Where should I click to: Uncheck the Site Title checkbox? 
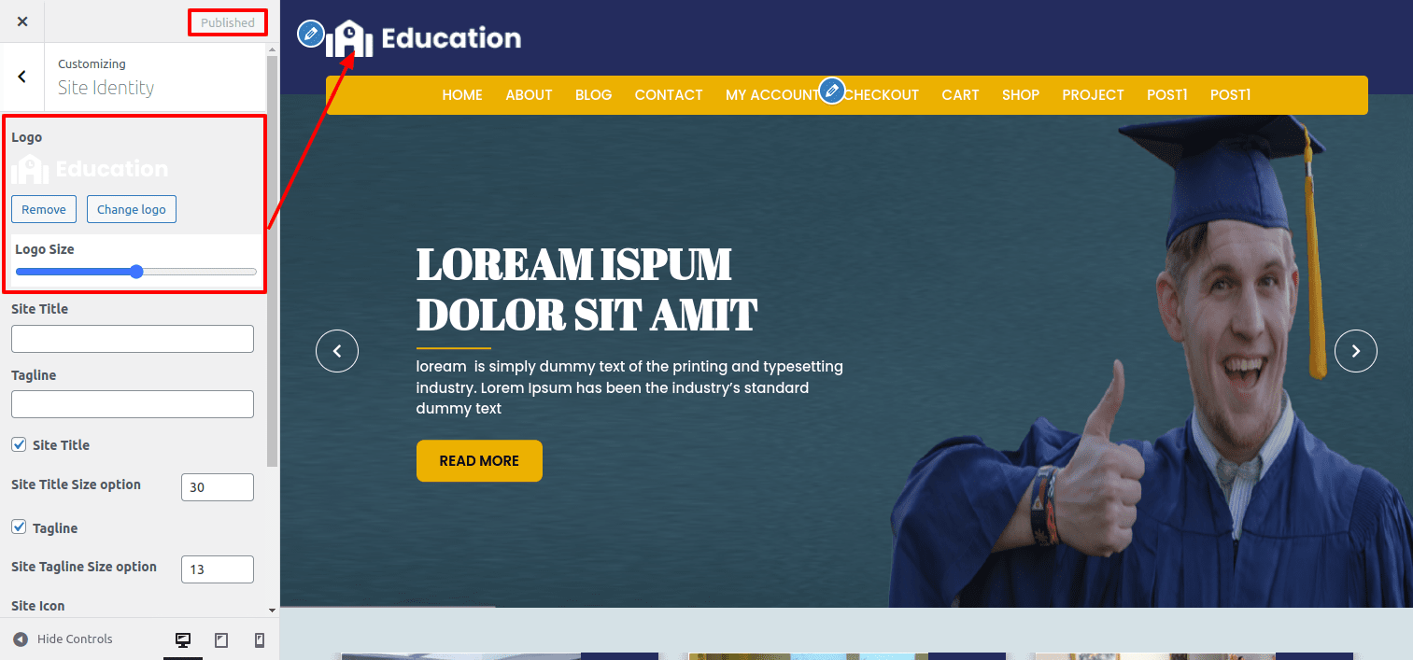coord(19,445)
